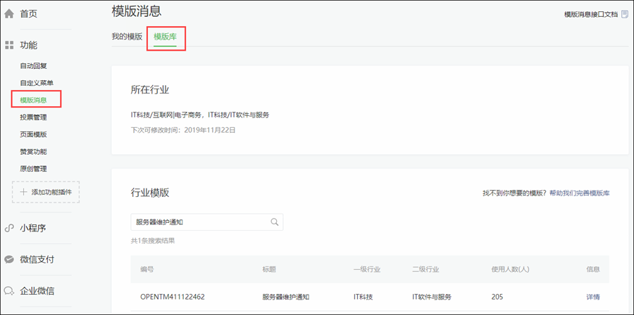Open 赞赏功能 in the sidebar
This screenshot has height=315, width=634.
(x=33, y=151)
